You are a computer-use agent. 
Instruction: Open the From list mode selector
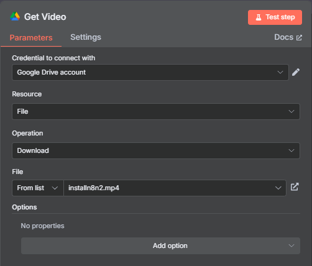pos(38,188)
